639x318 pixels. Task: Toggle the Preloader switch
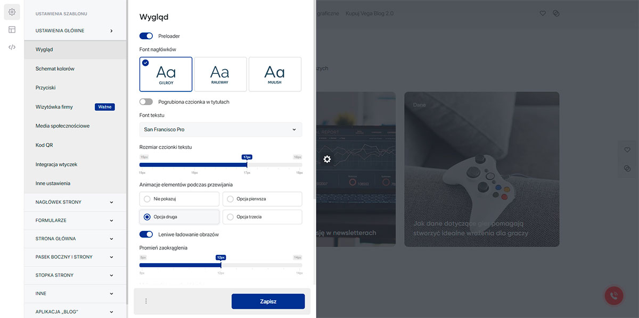[x=146, y=36]
